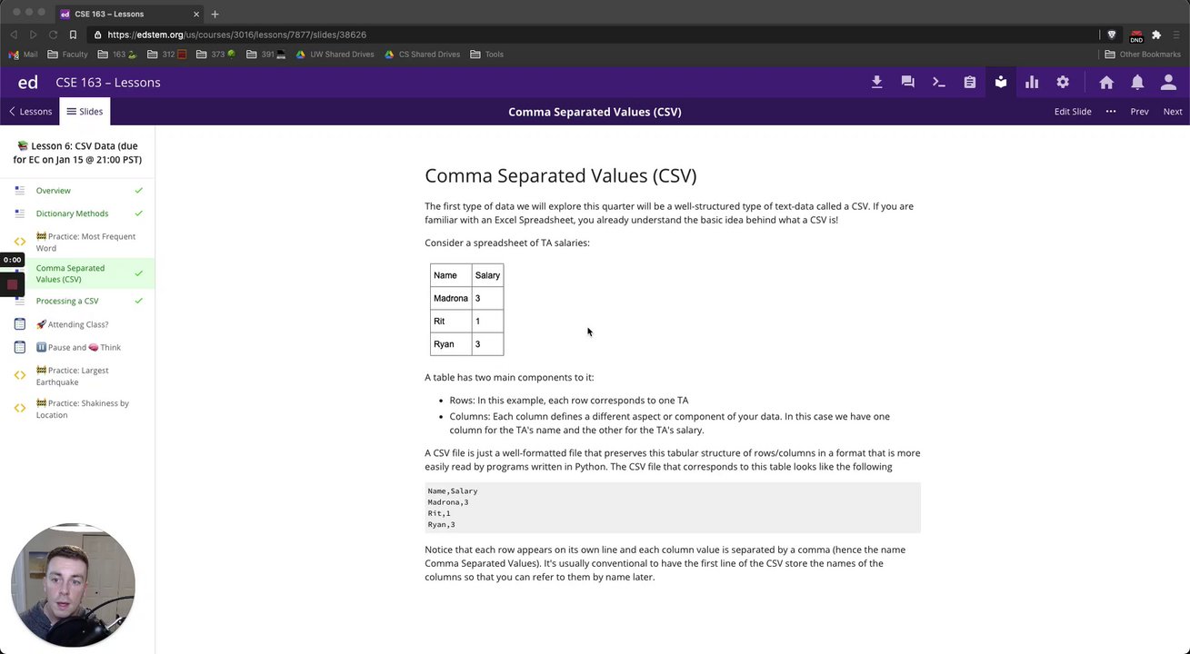Click the clipboard assessments icon
1190x654 pixels.
pos(970,82)
